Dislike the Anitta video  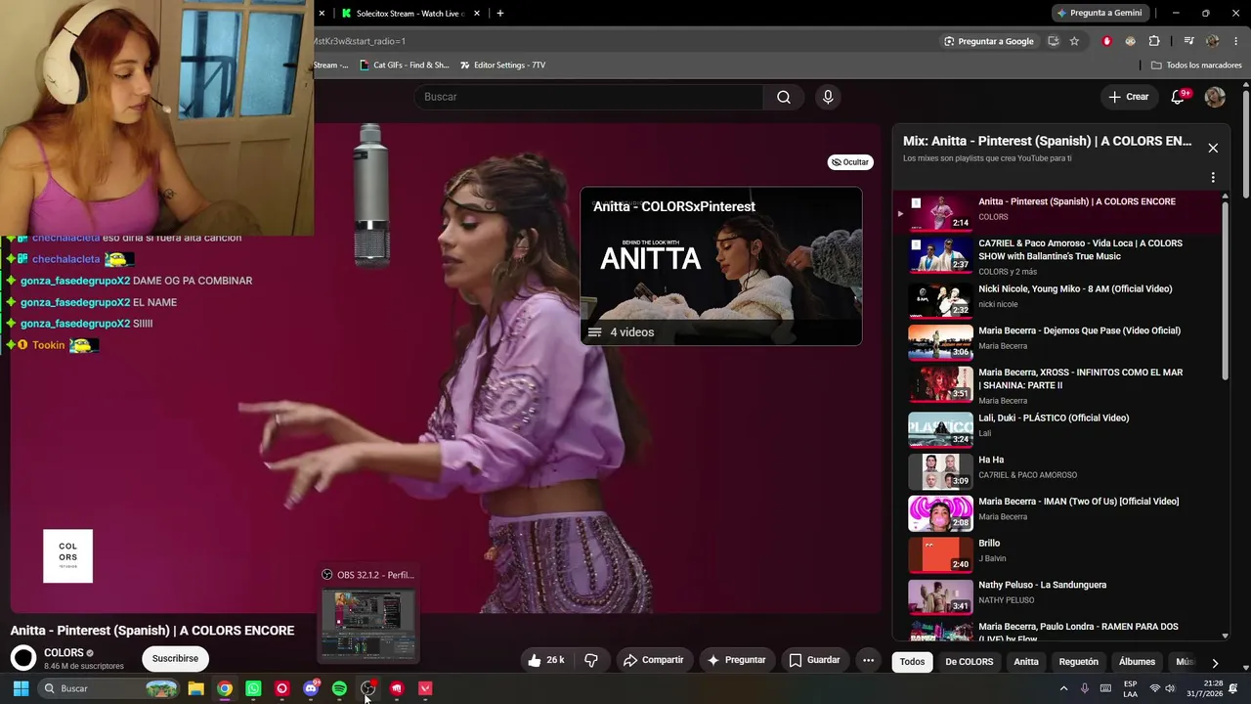(591, 660)
